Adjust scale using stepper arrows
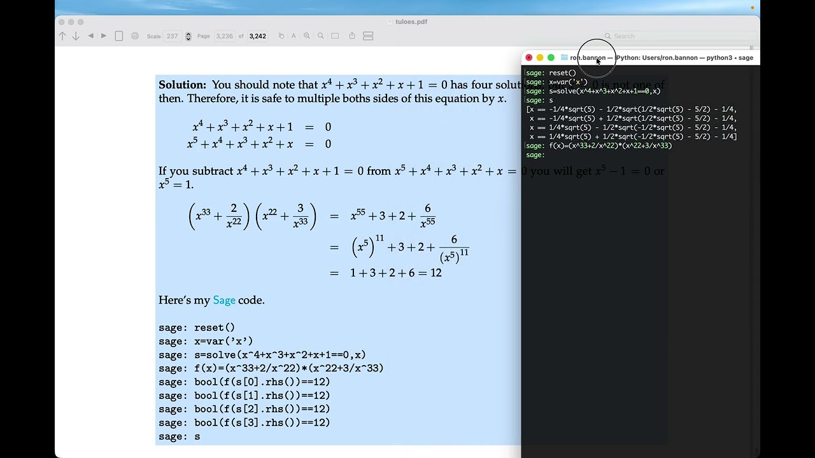 [x=188, y=36]
